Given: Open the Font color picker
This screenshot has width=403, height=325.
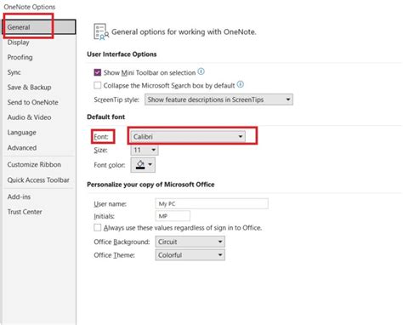Looking at the screenshot, I should click(x=143, y=165).
